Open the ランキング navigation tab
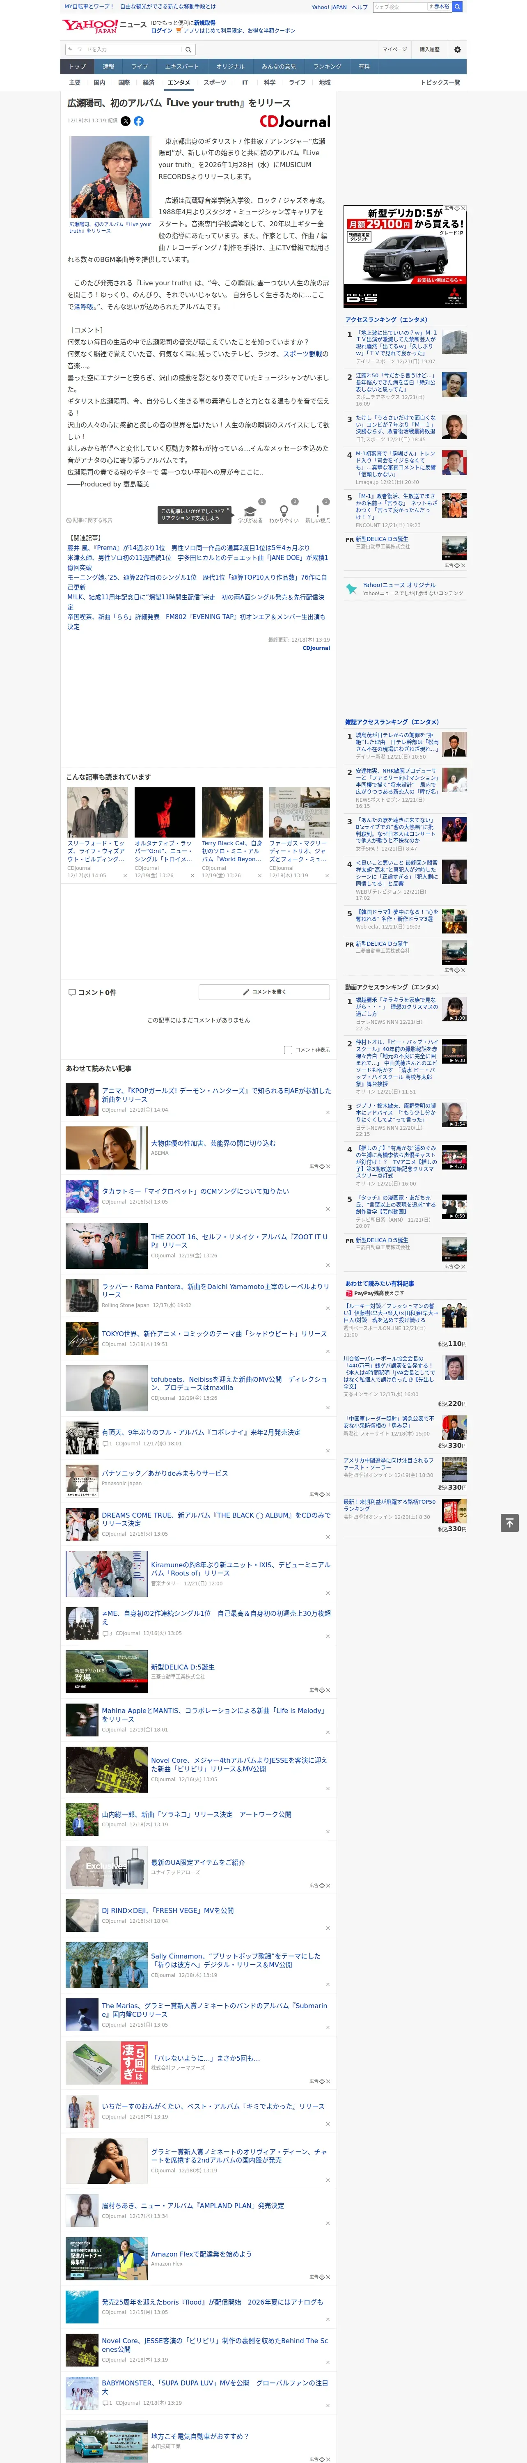 tap(327, 67)
